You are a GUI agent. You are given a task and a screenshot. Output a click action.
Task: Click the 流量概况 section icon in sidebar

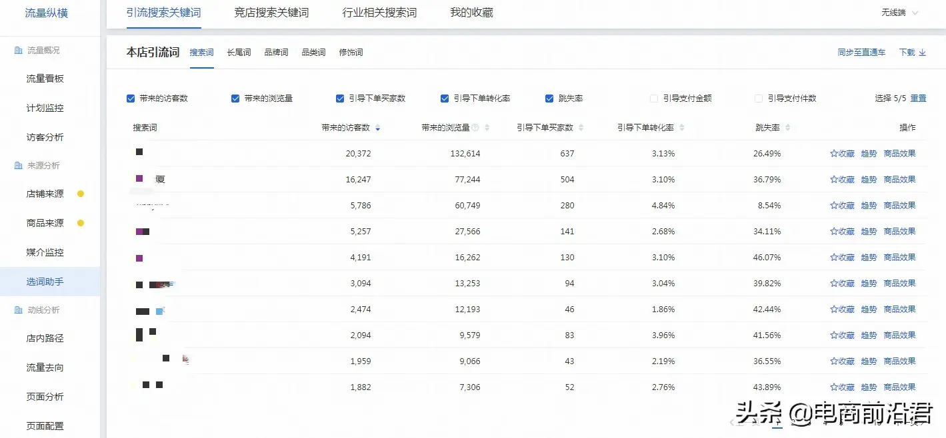click(18, 51)
